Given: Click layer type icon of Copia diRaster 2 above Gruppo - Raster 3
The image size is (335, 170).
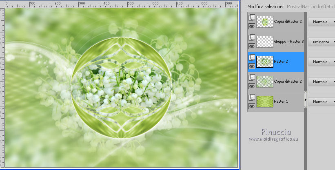Looking at the screenshot, I should click(x=252, y=18).
